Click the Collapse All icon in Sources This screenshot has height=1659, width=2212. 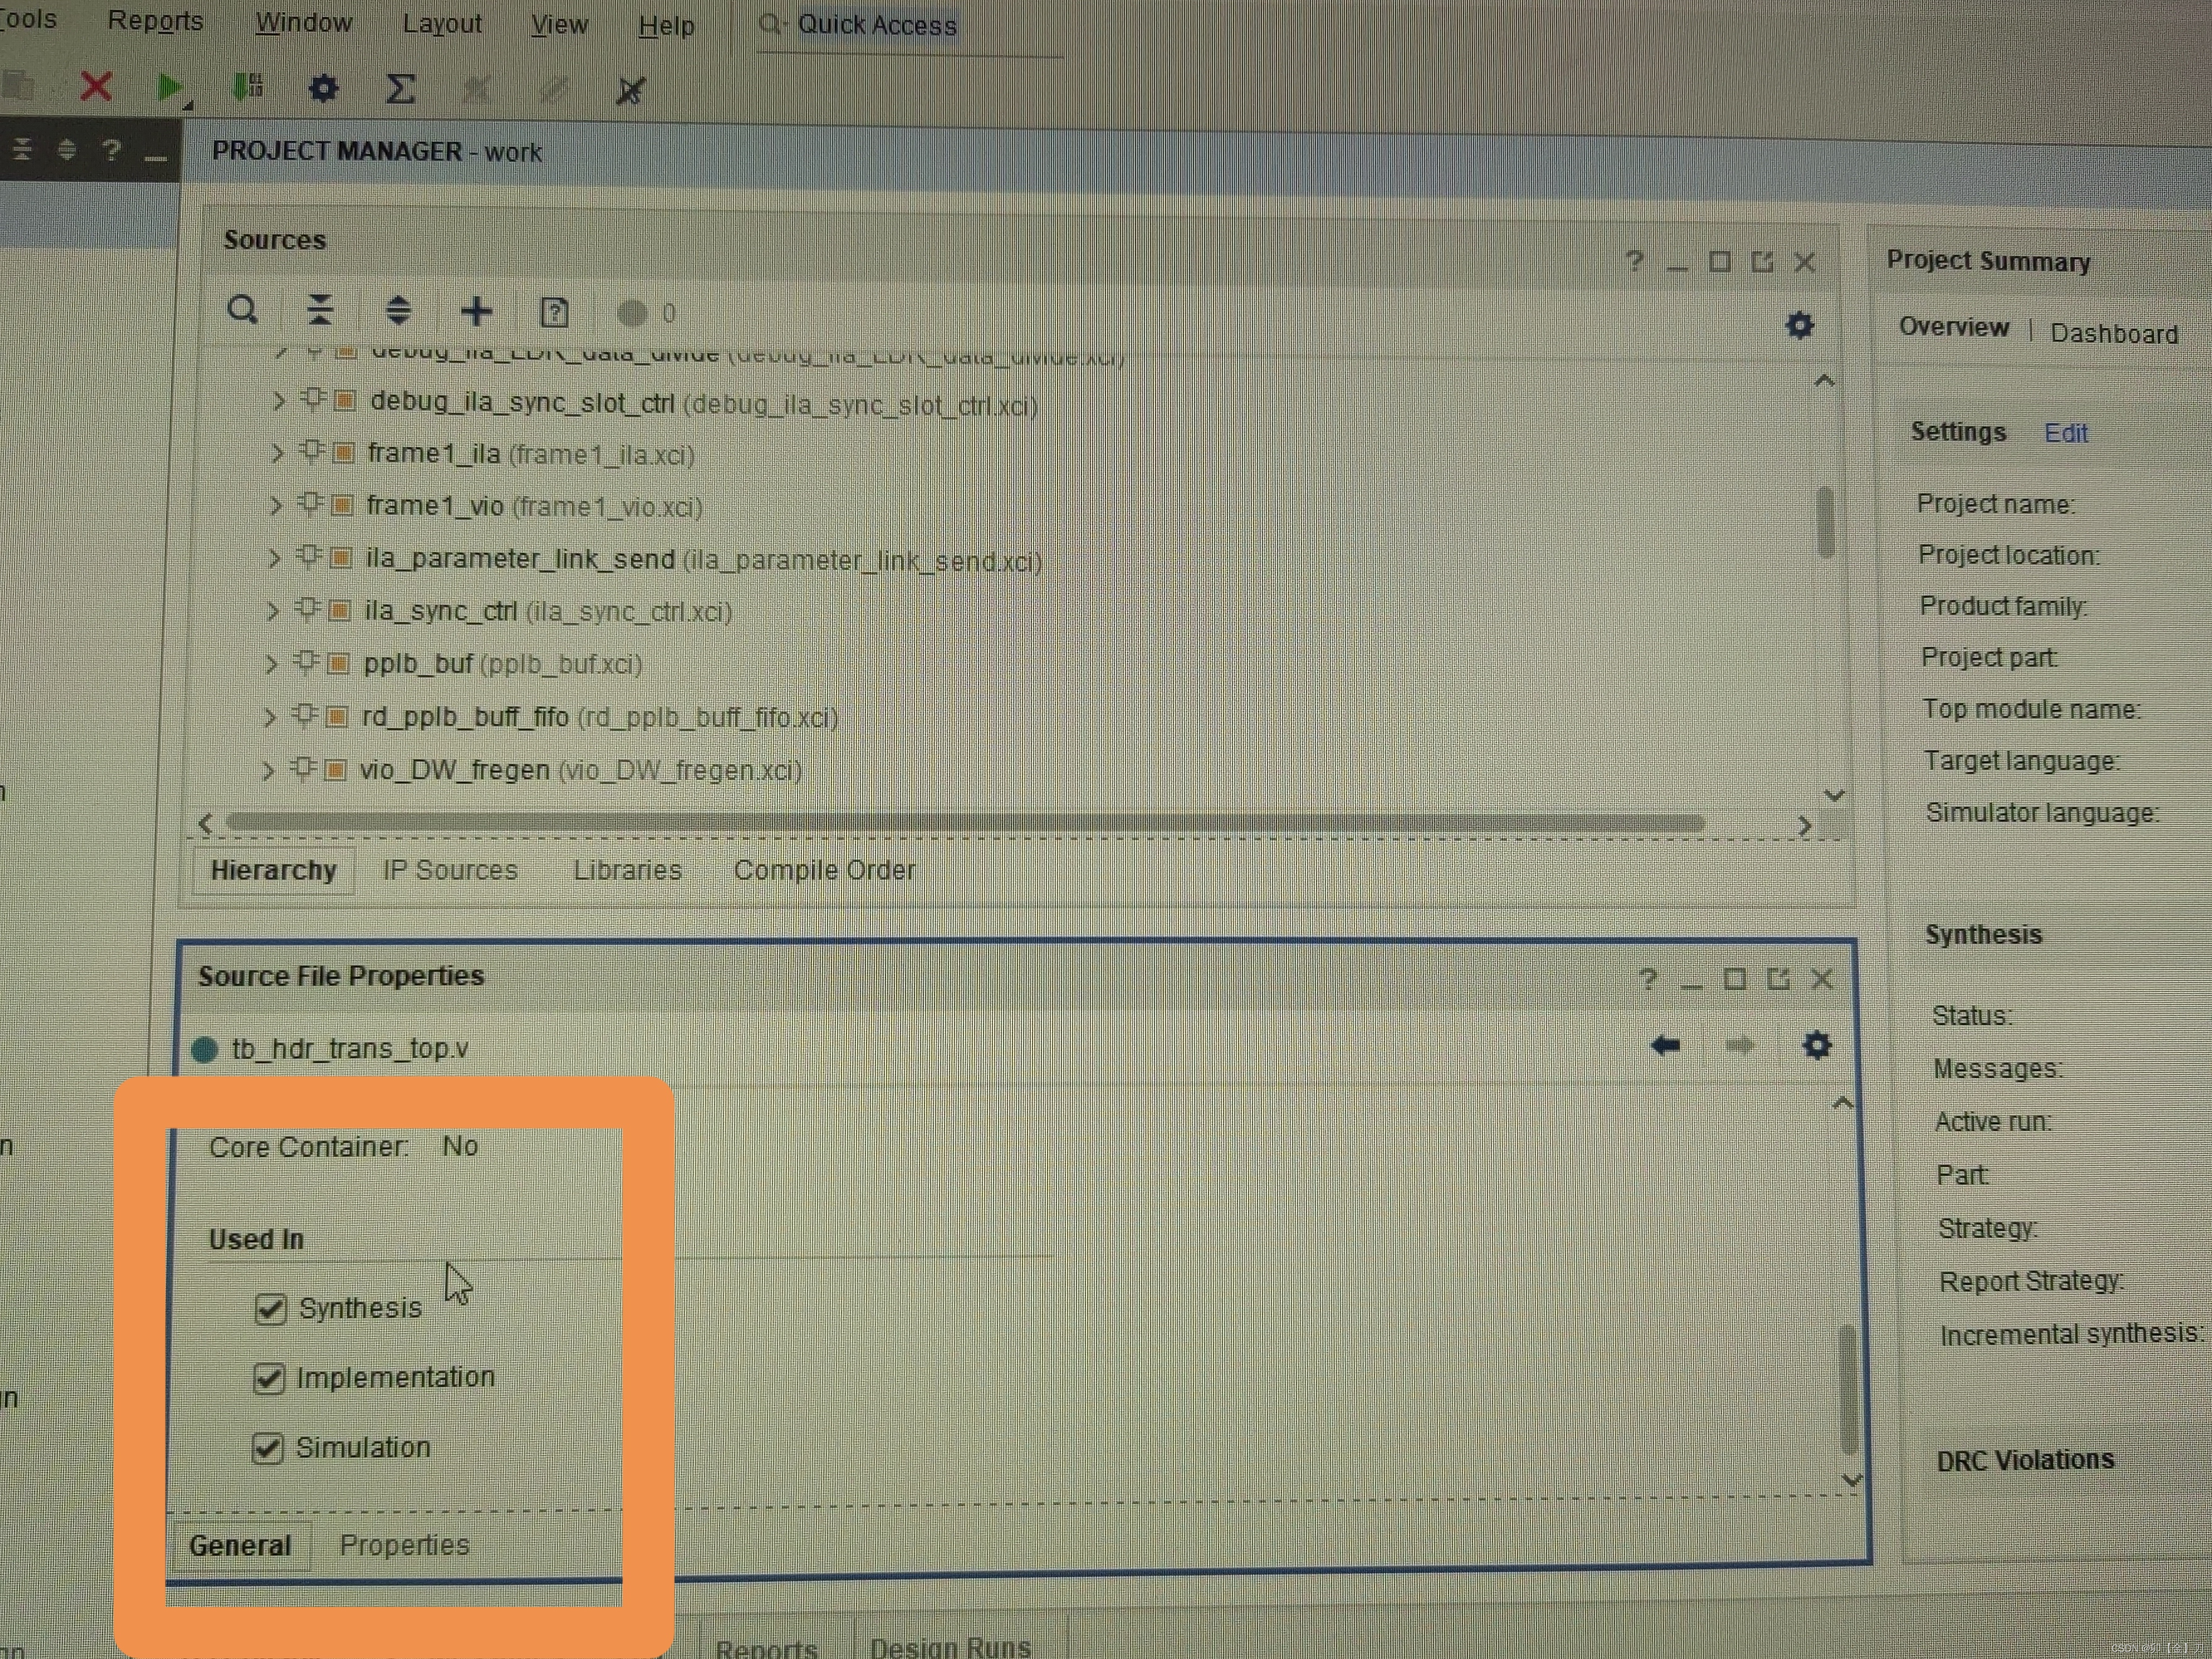pos(320,310)
